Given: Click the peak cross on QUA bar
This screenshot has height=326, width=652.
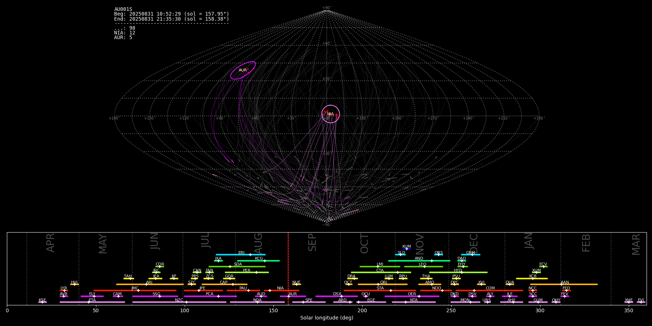Looking at the screenshot, I should [x=510, y=284].
